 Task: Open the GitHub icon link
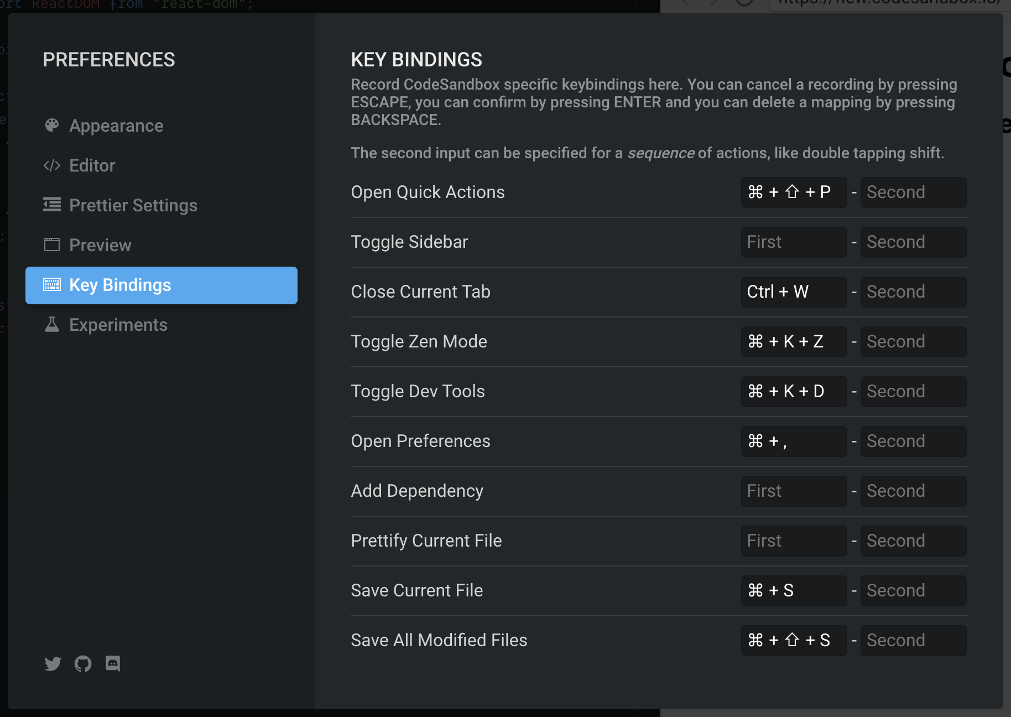click(x=82, y=664)
